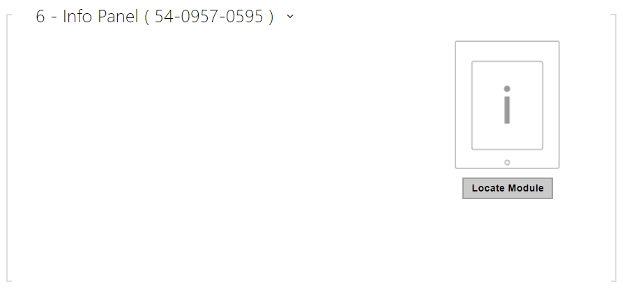Select the info 'i' symbol on module

coord(507,105)
